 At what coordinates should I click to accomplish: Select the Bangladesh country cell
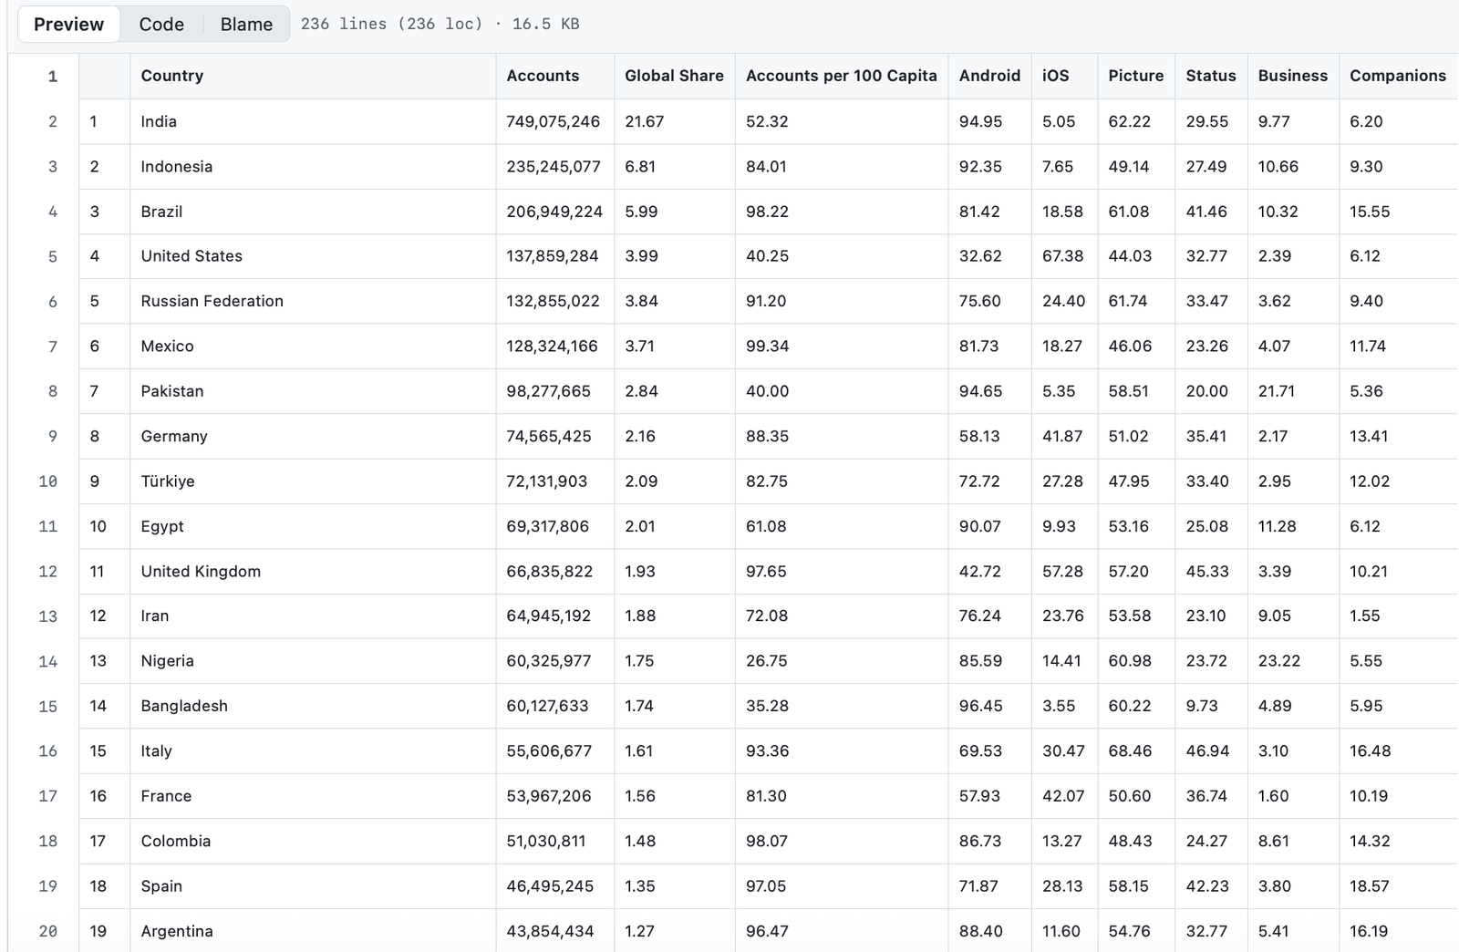tap(313, 706)
